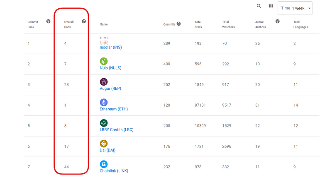Open the Time 1 week dropdown
The height and width of the screenshot is (177, 332).
tap(295, 8)
